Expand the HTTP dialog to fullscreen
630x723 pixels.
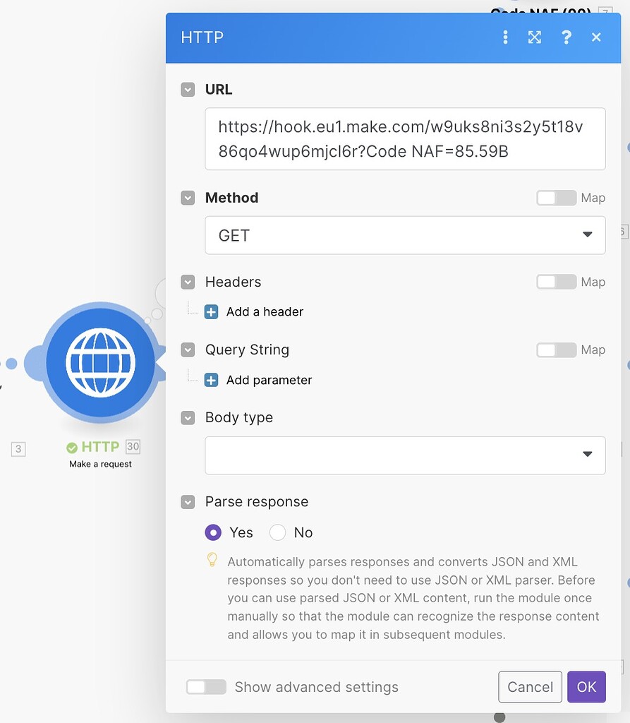[x=535, y=37]
